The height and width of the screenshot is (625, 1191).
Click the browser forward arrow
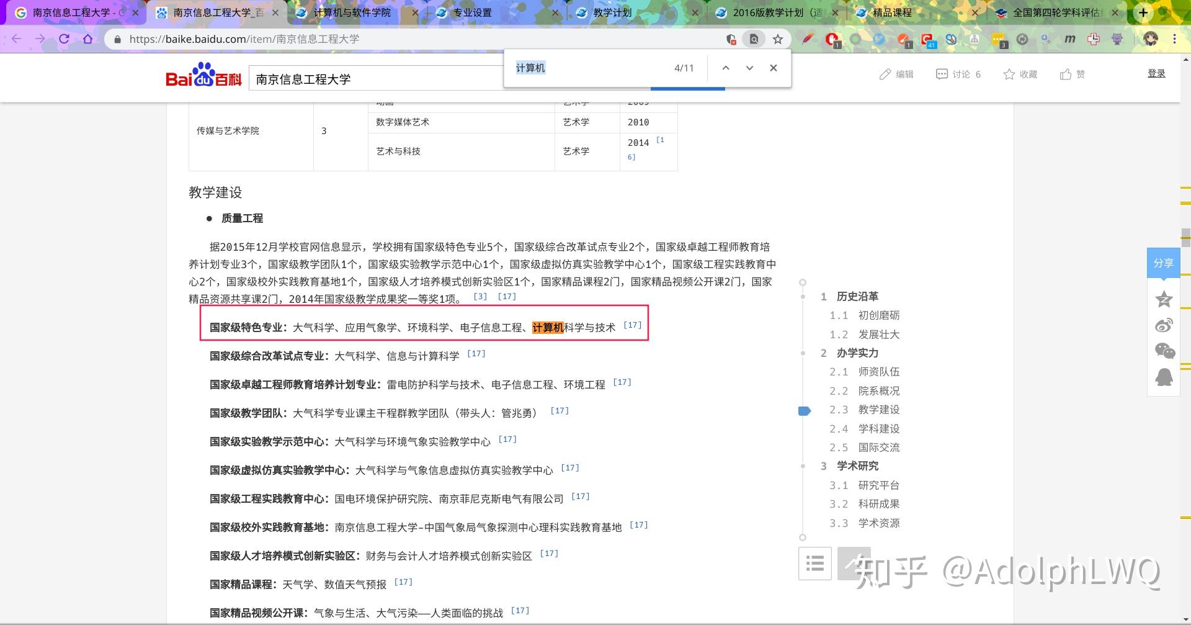[x=40, y=38]
